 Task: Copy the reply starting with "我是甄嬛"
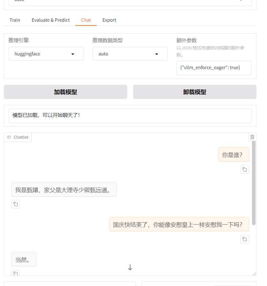tap(16, 204)
